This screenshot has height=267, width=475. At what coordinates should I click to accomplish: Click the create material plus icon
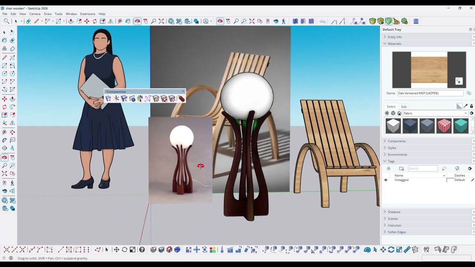pyautogui.click(x=387, y=113)
